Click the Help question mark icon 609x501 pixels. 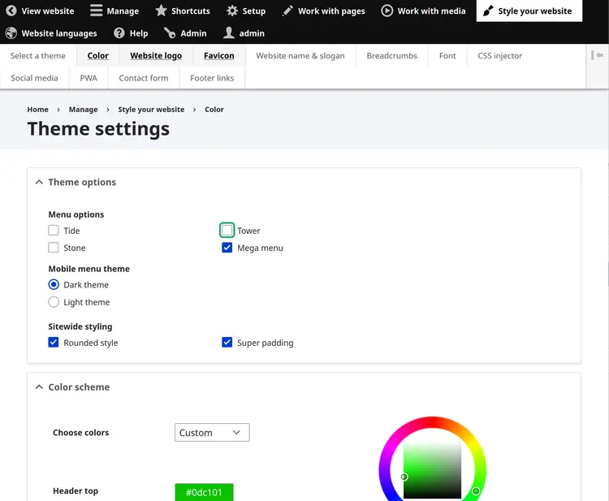click(x=119, y=33)
